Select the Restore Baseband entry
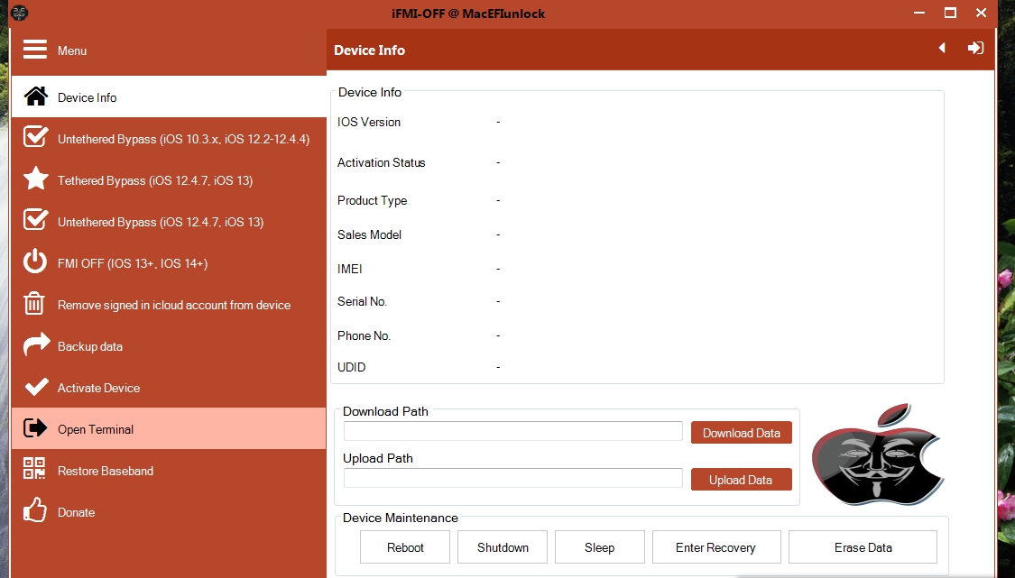The width and height of the screenshot is (1015, 578). coord(169,471)
